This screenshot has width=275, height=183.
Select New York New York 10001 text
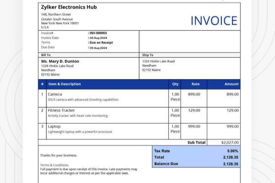60,23
